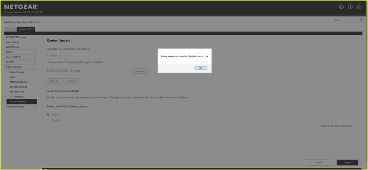Switch to the BASIC tab
This screenshot has width=368, height=170.
coord(10,29)
